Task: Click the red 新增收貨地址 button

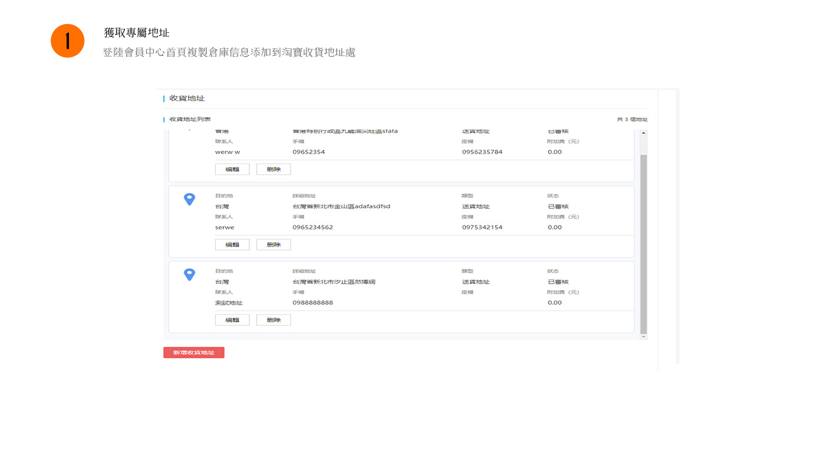Action: [194, 353]
